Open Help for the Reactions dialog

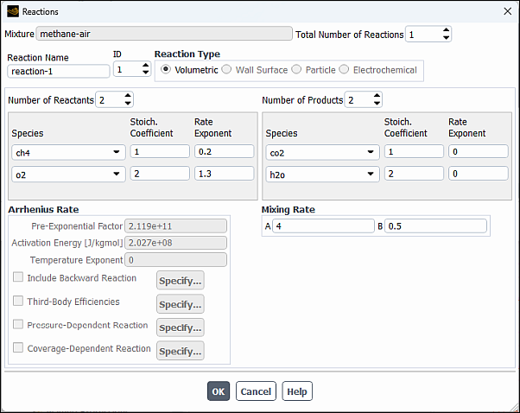click(297, 391)
